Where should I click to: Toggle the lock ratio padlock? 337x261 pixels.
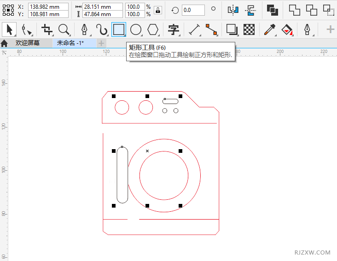coord(158,10)
